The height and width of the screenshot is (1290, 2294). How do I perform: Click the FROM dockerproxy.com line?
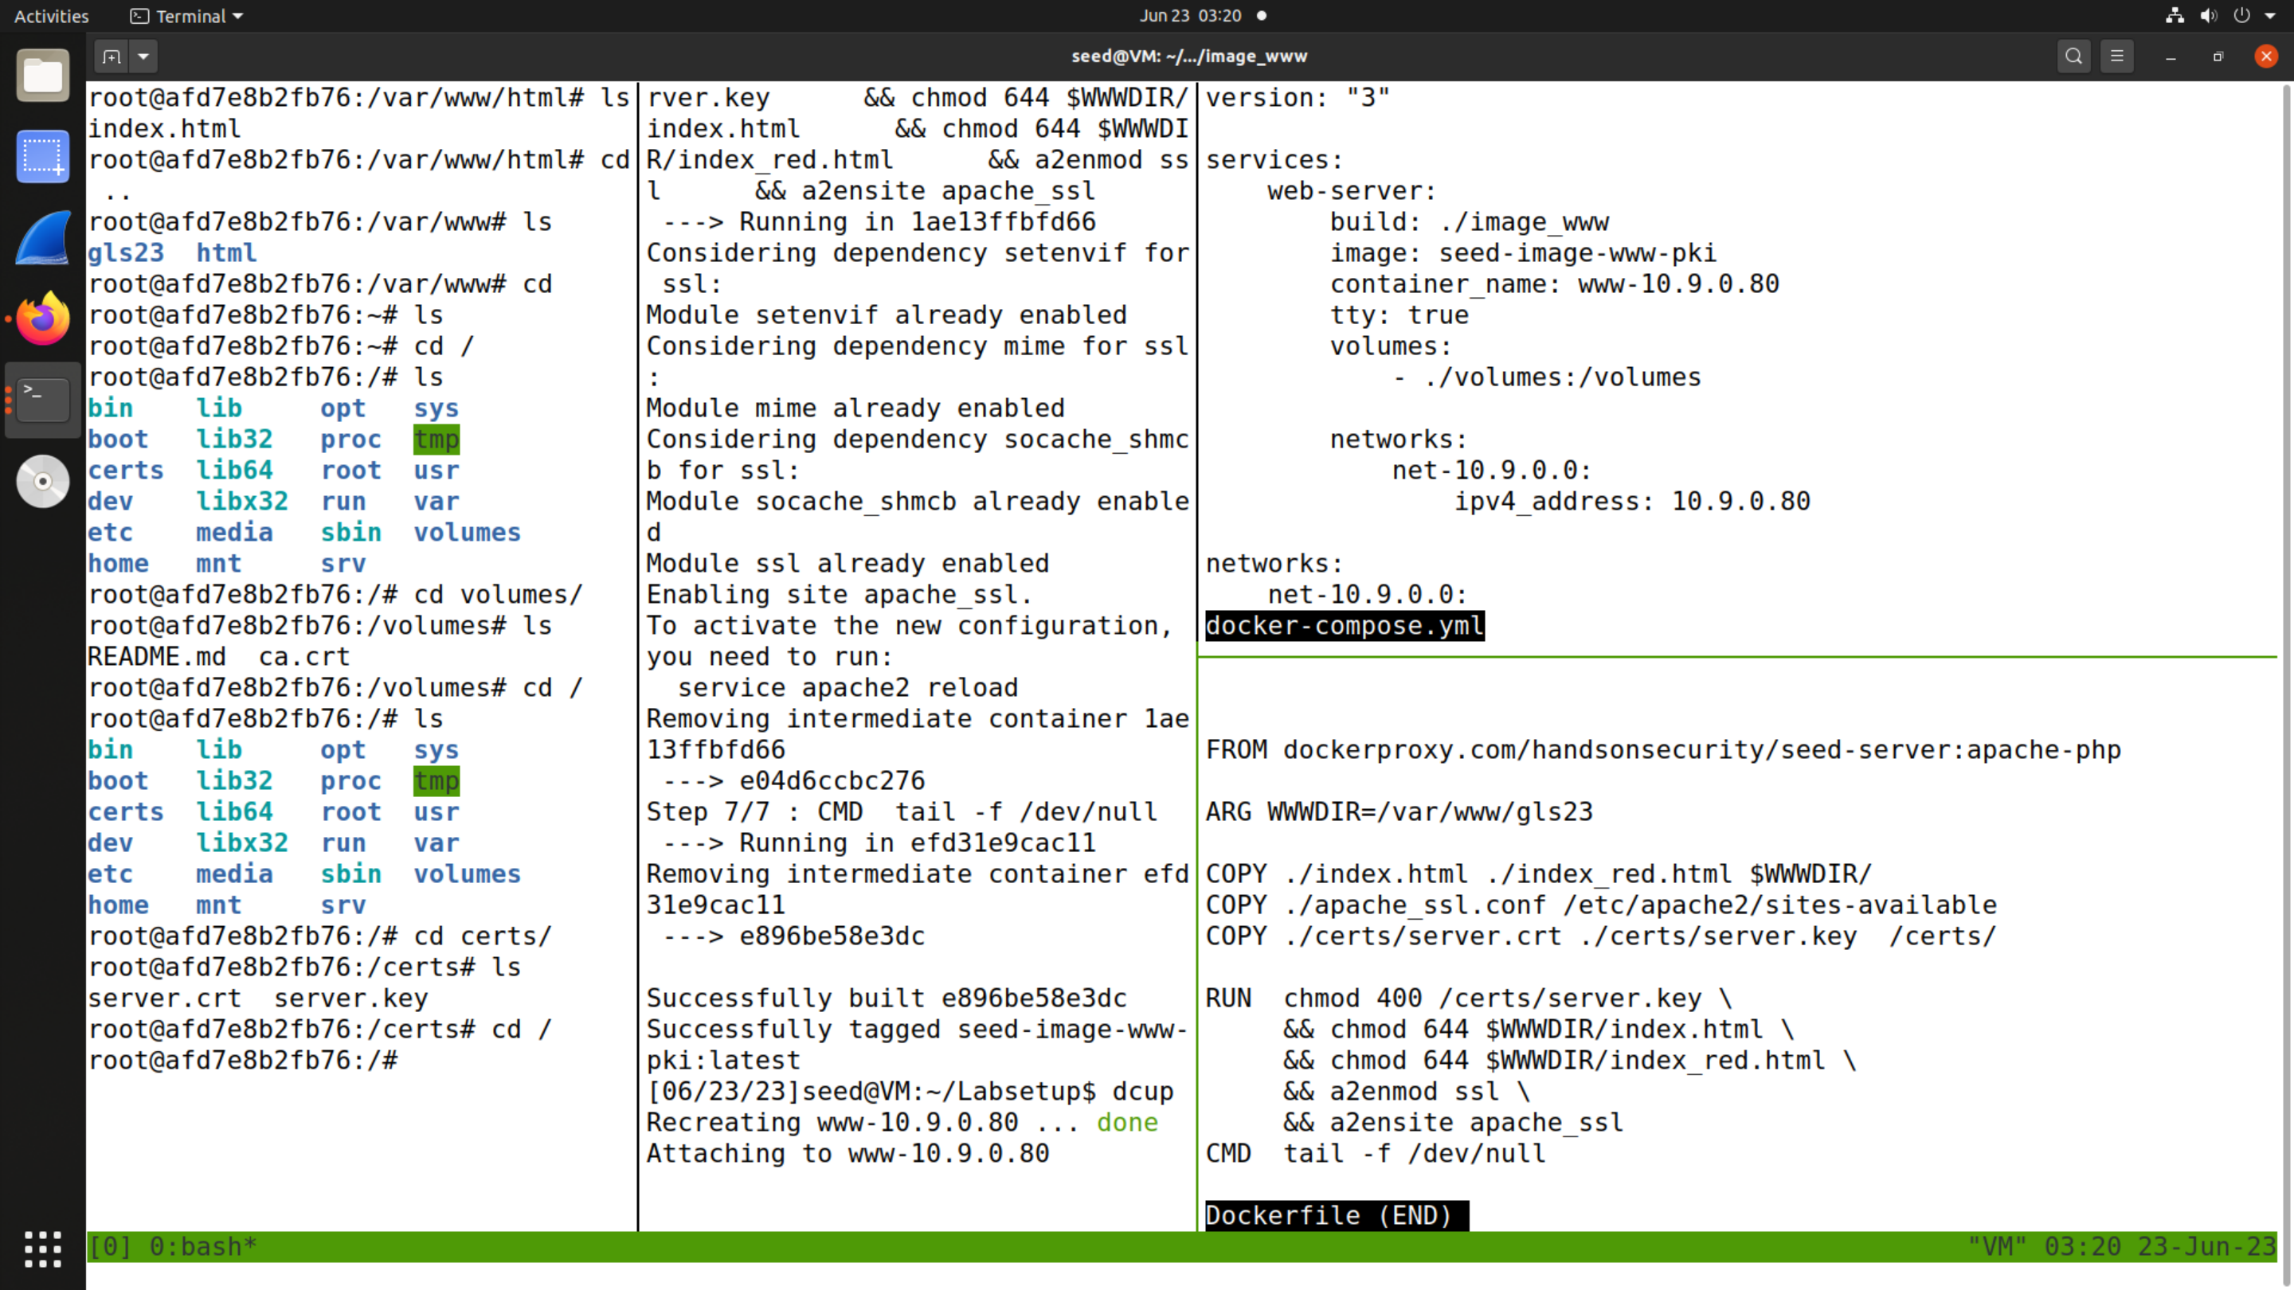coord(1662,749)
